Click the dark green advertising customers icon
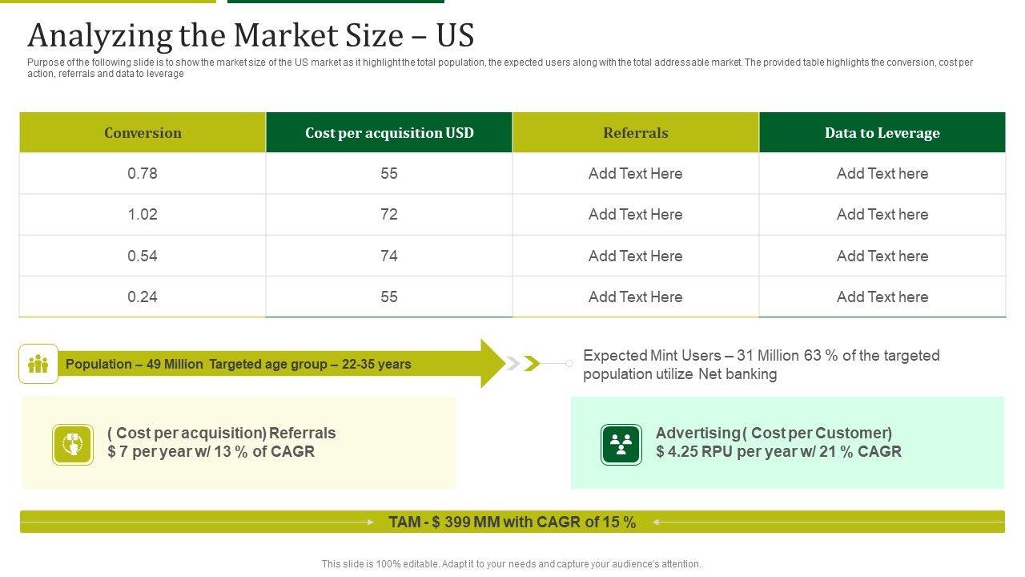The height and width of the screenshot is (577, 1025). [x=621, y=444]
